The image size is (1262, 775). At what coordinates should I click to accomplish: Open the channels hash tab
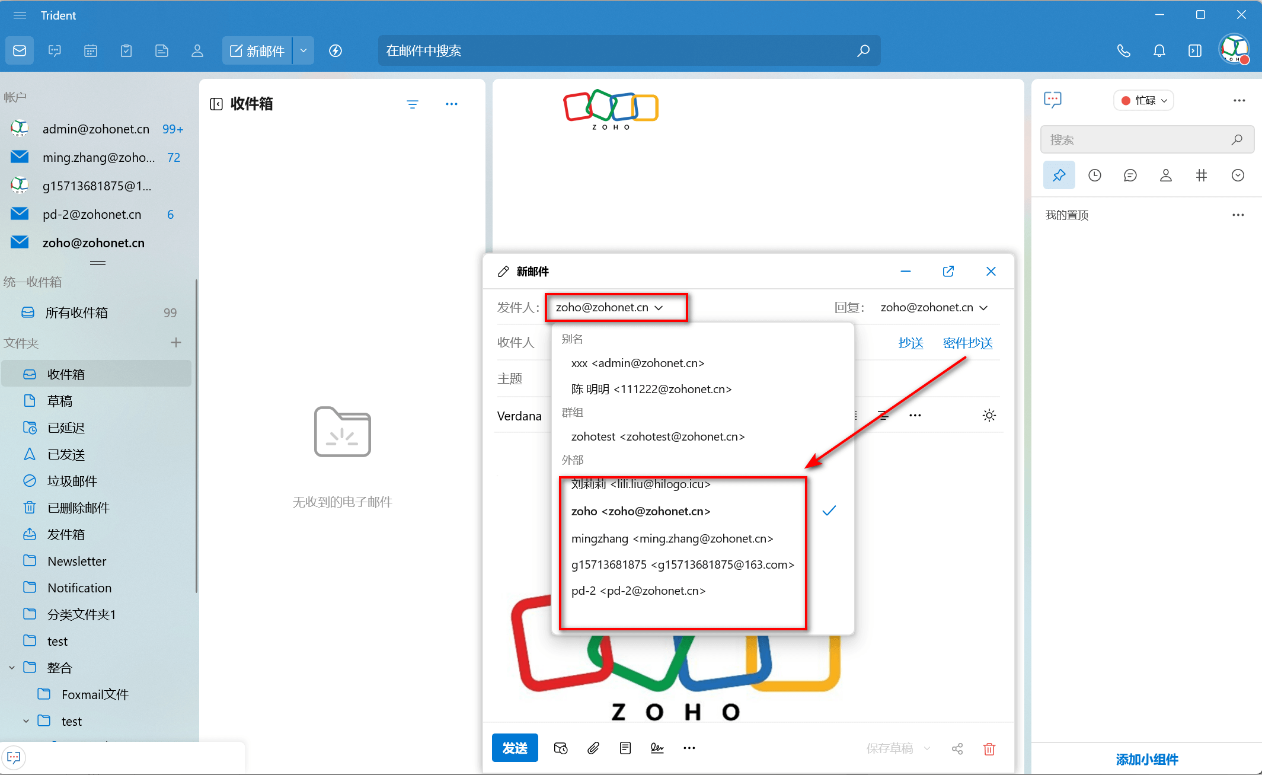pyautogui.click(x=1202, y=176)
